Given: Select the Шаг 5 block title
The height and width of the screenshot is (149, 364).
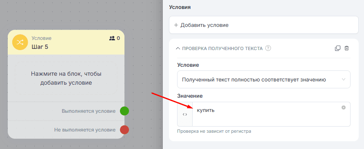Looking at the screenshot, I should tap(40, 47).
